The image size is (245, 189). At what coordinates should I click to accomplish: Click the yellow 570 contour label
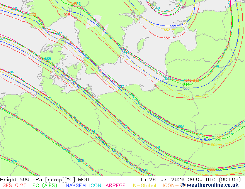200,174
